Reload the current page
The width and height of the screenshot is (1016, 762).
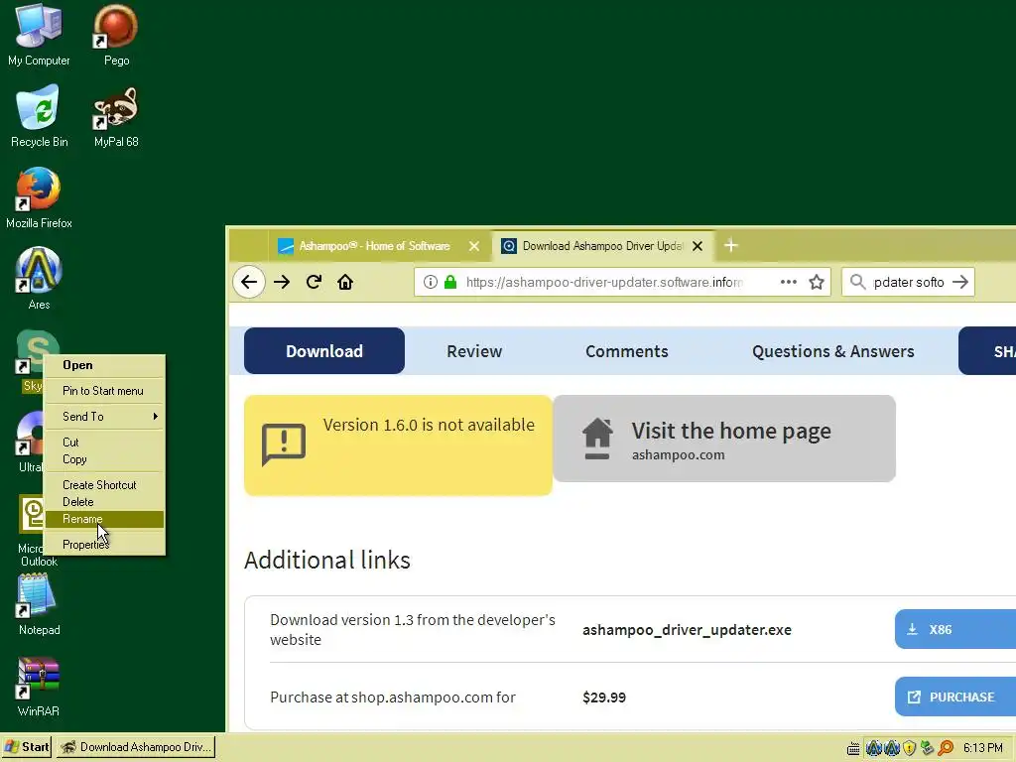315,282
